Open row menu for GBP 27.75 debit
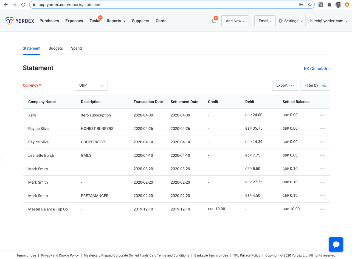352x259 pixels. [322, 182]
